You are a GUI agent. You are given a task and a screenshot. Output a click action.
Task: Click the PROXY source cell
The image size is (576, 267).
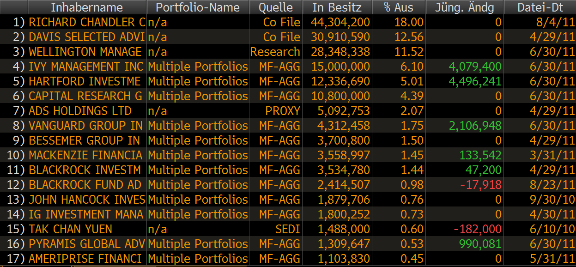[x=283, y=111]
